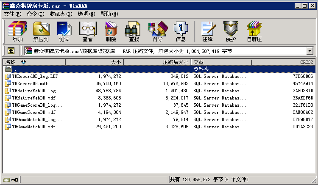Open the 文件(F) menu
The image size is (318, 185).
13,14
